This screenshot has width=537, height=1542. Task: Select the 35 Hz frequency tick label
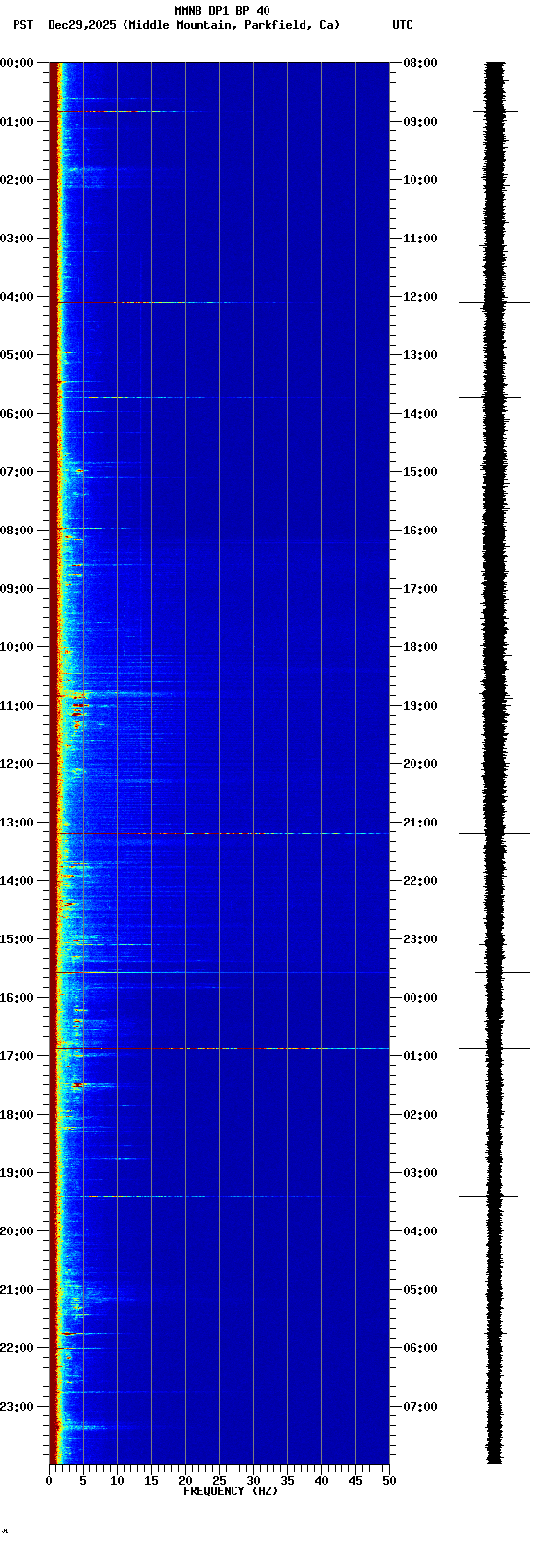tap(287, 1481)
